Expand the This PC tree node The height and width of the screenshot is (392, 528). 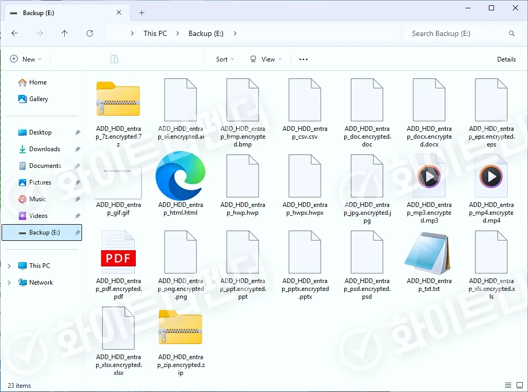coord(9,266)
